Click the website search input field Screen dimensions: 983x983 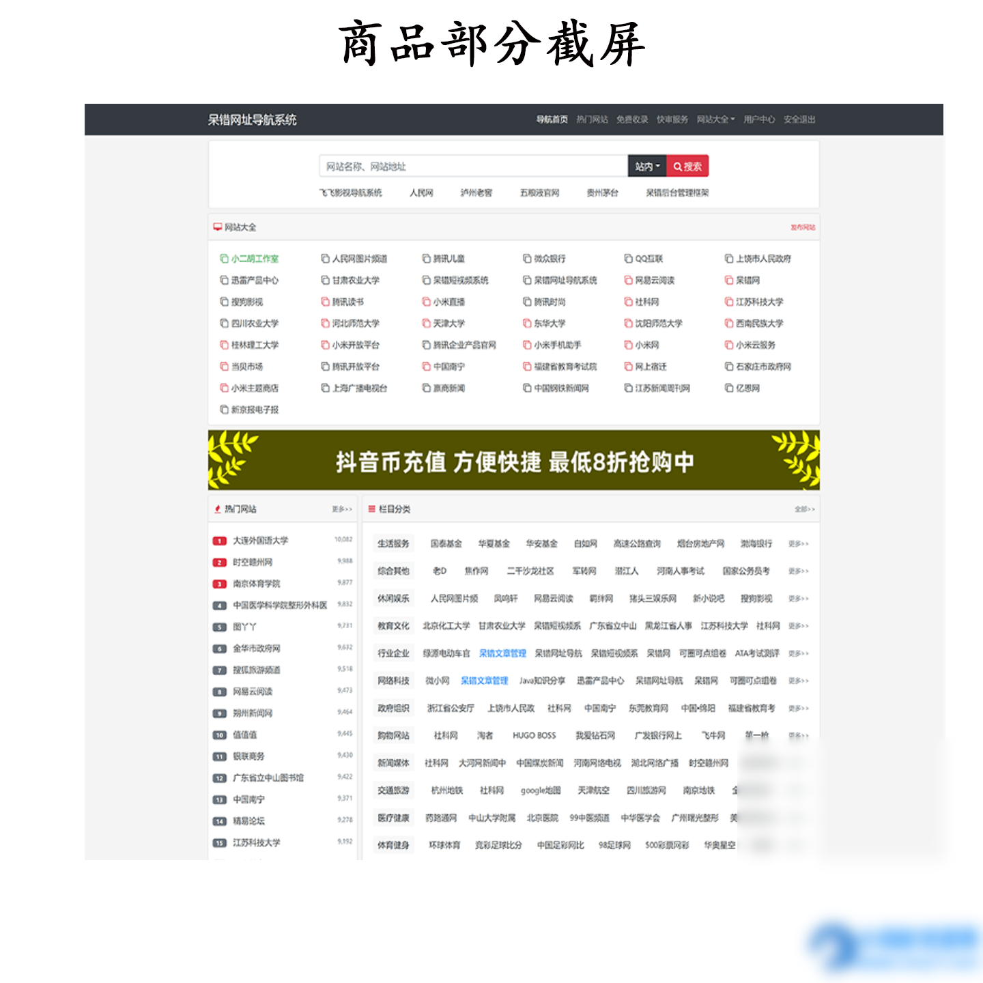(471, 165)
